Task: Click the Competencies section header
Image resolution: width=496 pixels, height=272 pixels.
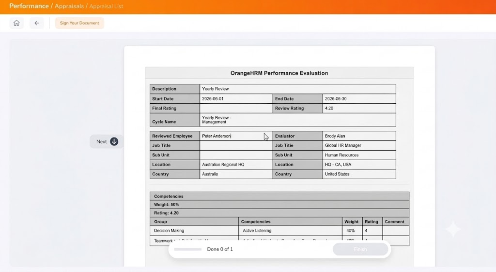Action: click(280, 196)
